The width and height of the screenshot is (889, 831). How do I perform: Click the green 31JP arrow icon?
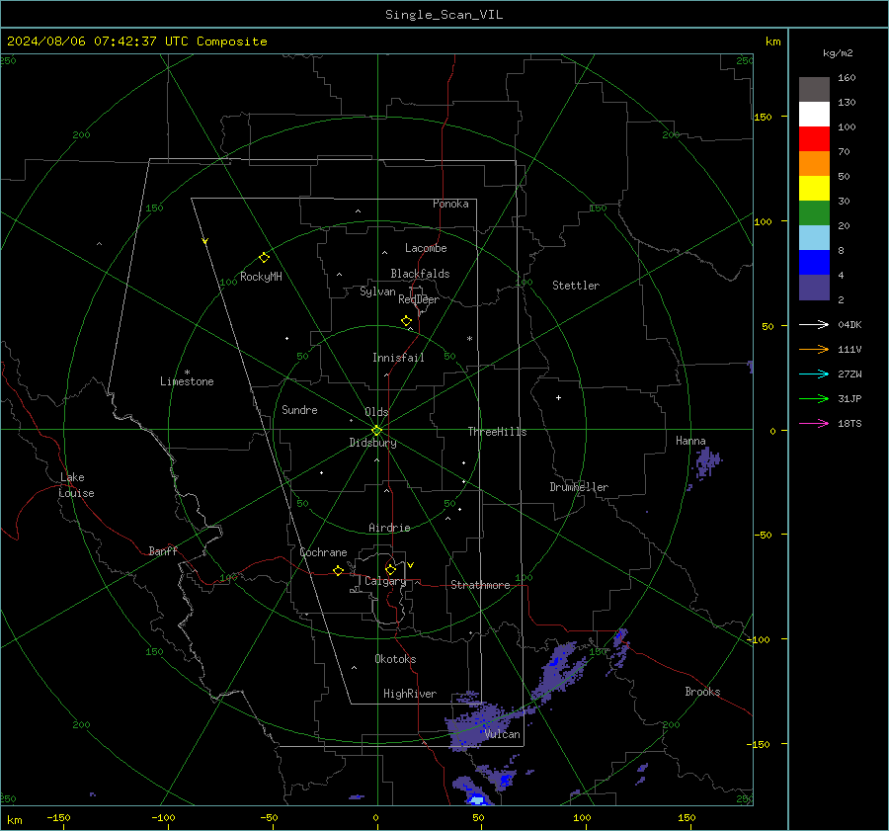814,399
